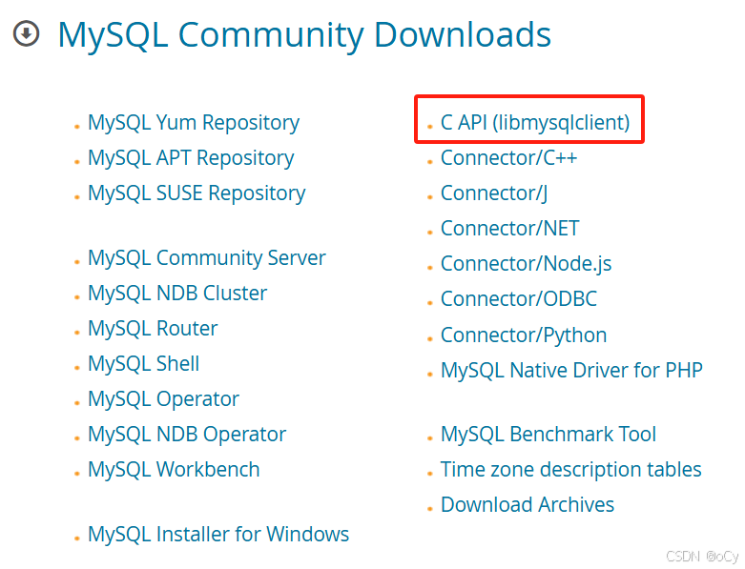Open MySQL NDB Operator link
This screenshot has width=745, height=569.
(x=187, y=435)
